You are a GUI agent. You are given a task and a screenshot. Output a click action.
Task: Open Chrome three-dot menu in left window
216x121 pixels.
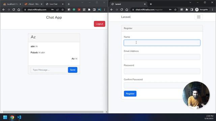[x=104, y=10]
